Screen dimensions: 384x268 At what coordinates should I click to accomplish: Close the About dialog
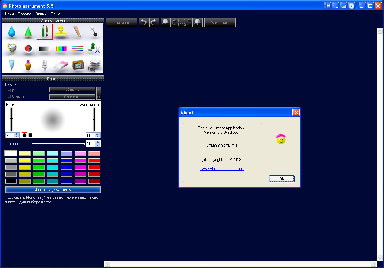[x=296, y=112]
